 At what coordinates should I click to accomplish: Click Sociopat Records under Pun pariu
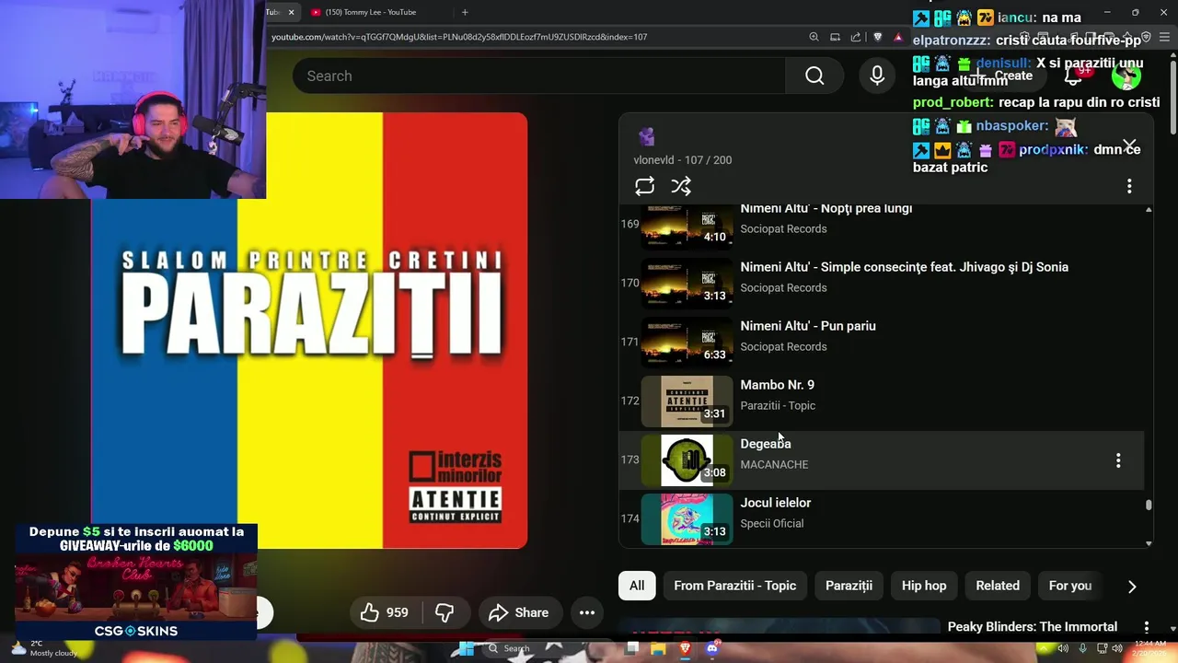tap(783, 347)
